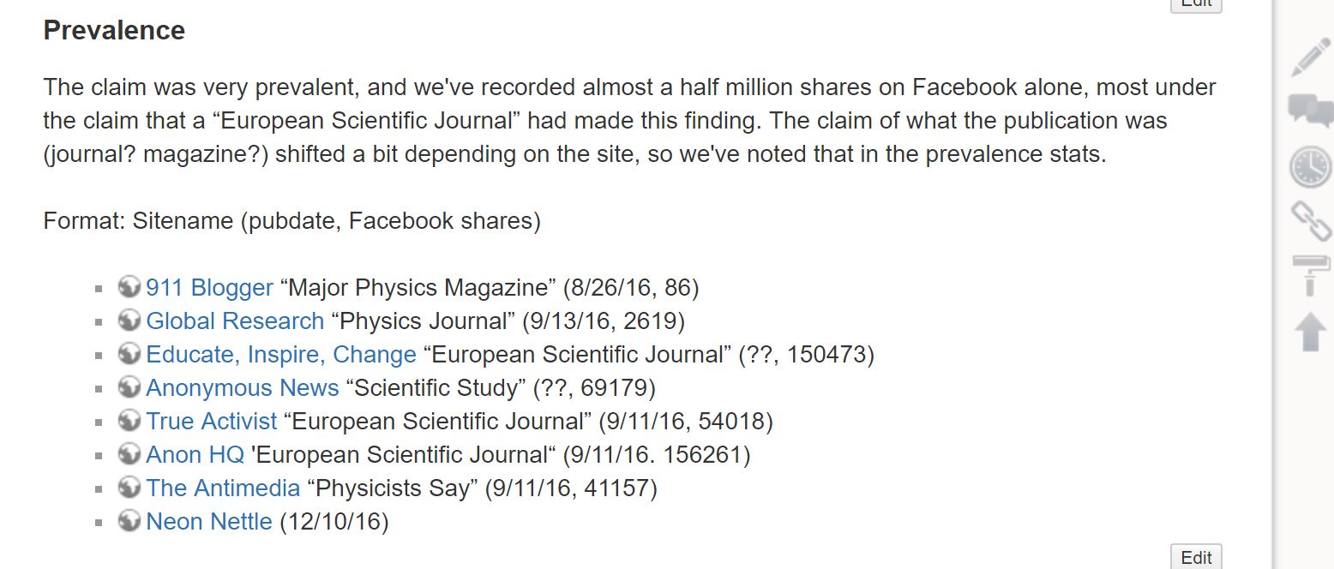Click globe icon beside Anon HQ

coord(129,453)
